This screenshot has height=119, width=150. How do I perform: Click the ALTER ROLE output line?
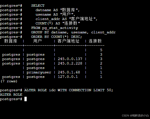pyautogui.click(x=11, y=95)
